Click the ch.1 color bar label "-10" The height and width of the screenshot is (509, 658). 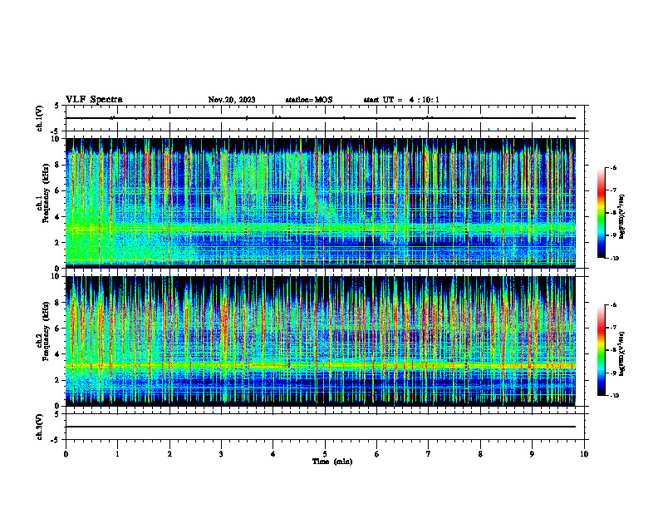tap(615, 259)
